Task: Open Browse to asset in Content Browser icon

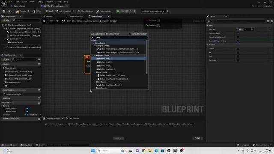Action: coord(10,11)
